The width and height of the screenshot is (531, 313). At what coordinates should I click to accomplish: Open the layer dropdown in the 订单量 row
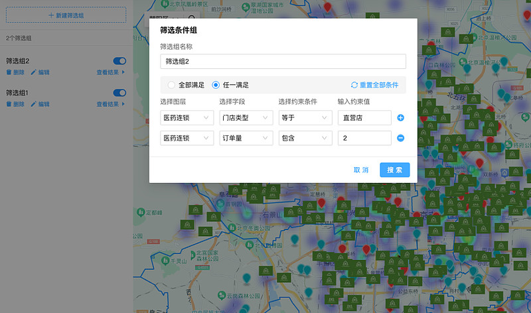187,138
